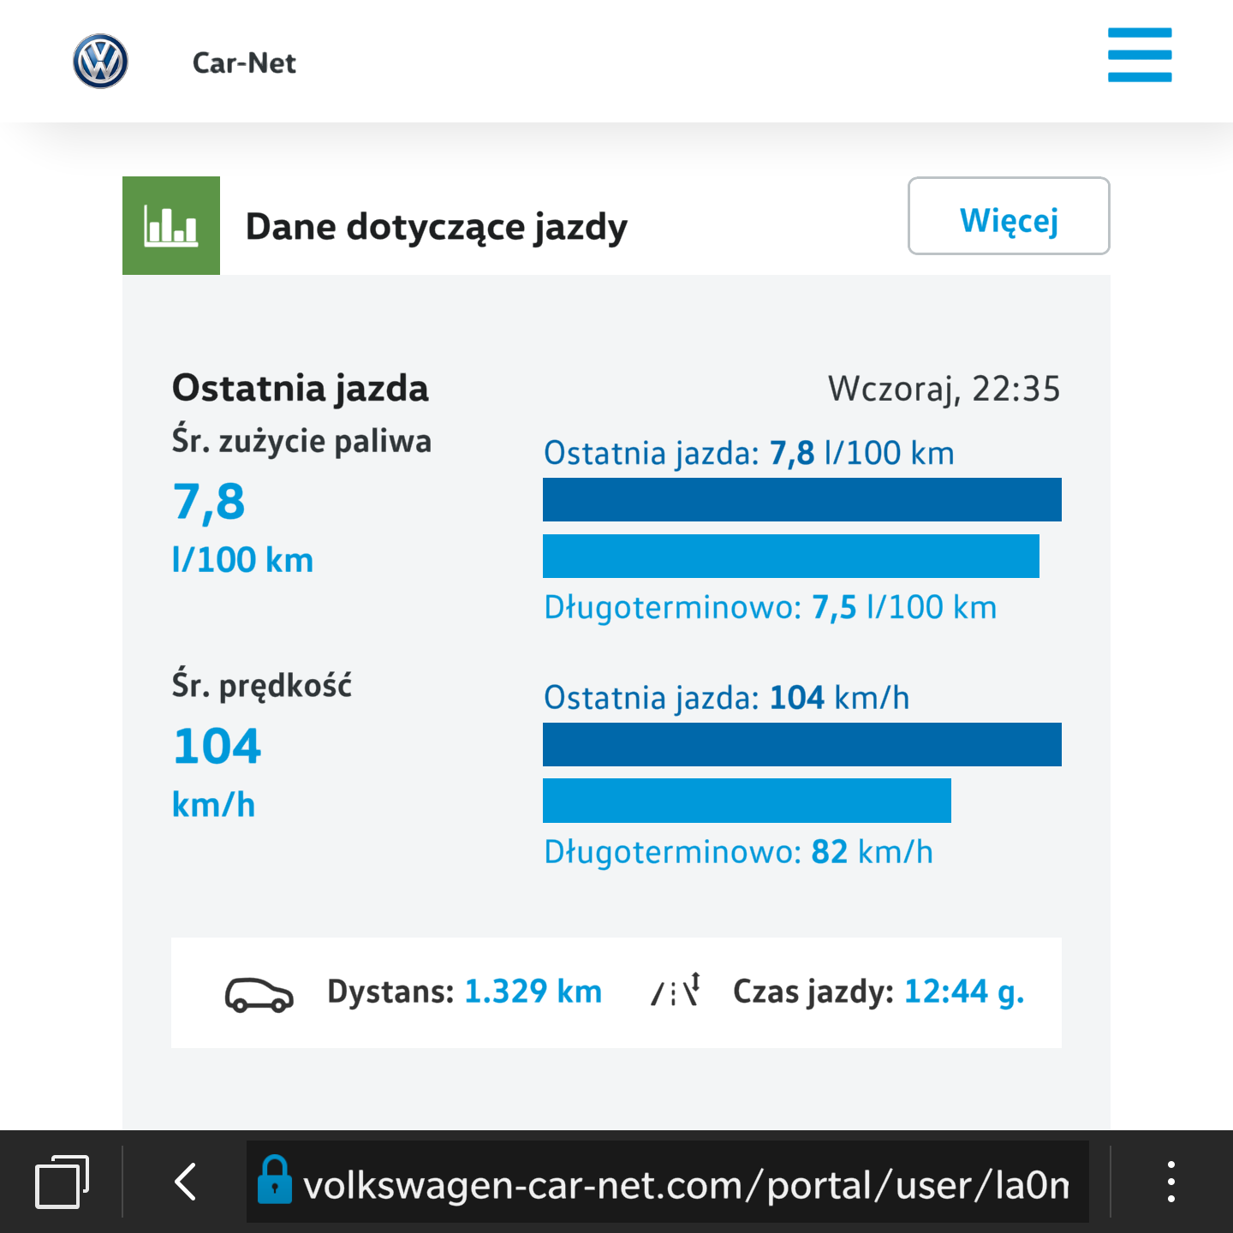Click the light blue 82 km/h bar
This screenshot has width=1233, height=1233.
(x=747, y=801)
